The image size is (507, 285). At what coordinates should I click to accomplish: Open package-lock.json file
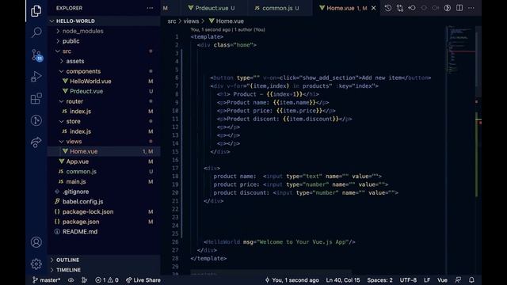pyautogui.click(x=104, y=211)
